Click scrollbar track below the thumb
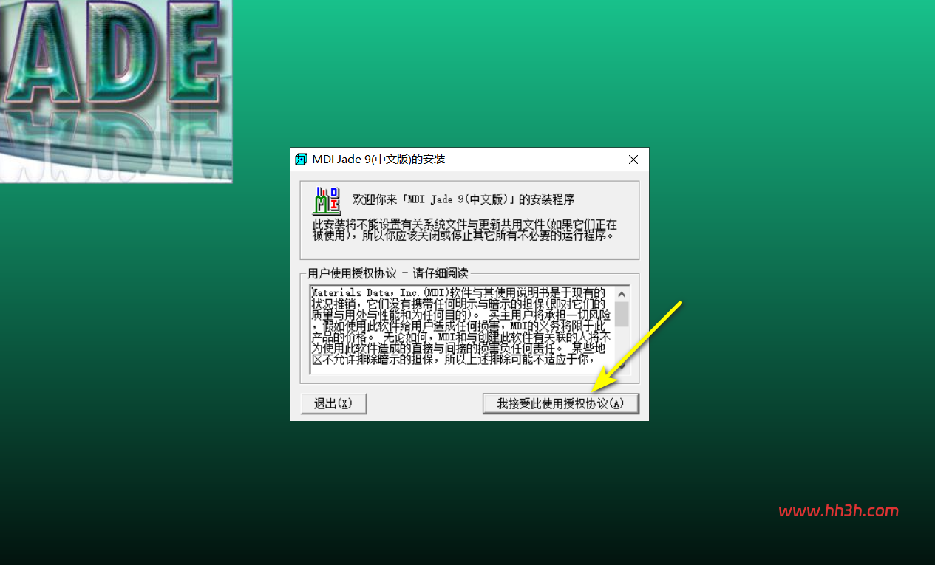The width and height of the screenshot is (935, 565). pyautogui.click(x=622, y=343)
